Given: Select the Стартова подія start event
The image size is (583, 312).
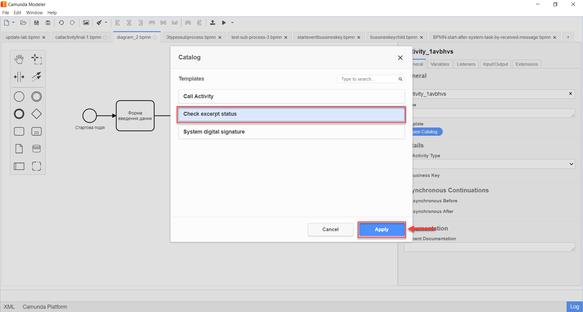Looking at the screenshot, I should 90,116.
